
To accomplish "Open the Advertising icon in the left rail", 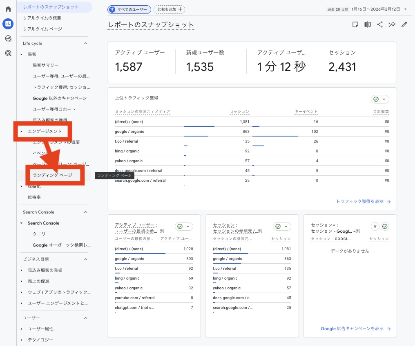I will coord(8,54).
